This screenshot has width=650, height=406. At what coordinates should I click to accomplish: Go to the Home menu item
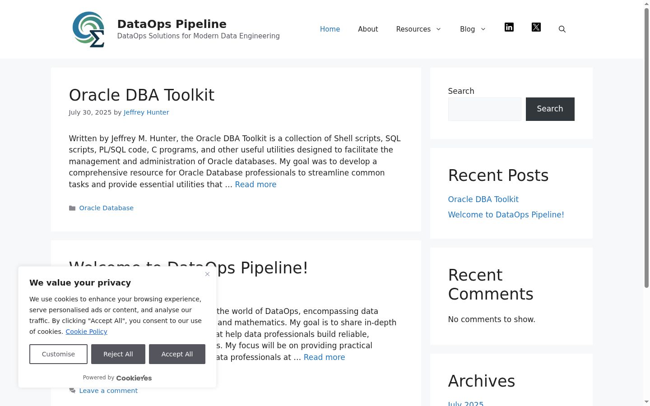coord(330,29)
